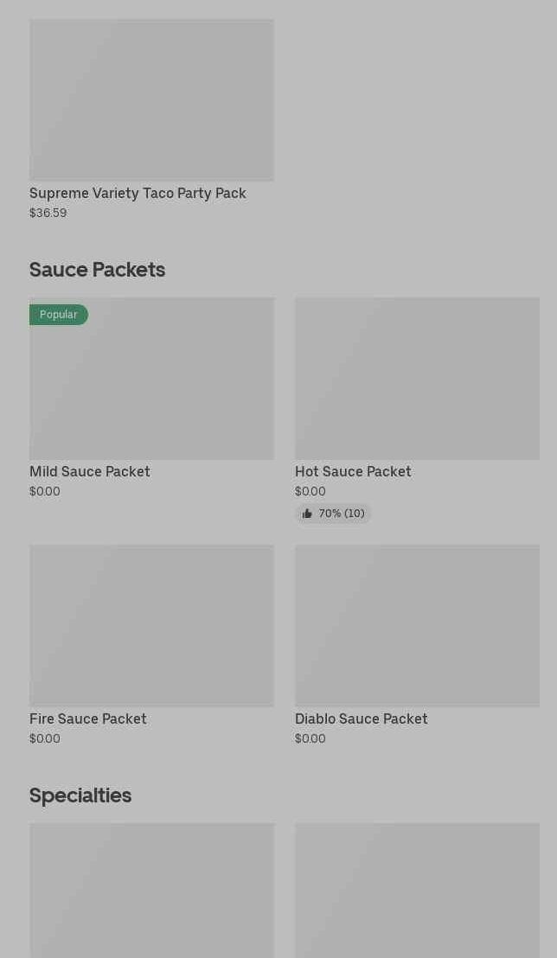Click the Popular badge on Mild Sauce Packet
Screen dimensions: 557x958
59,315
